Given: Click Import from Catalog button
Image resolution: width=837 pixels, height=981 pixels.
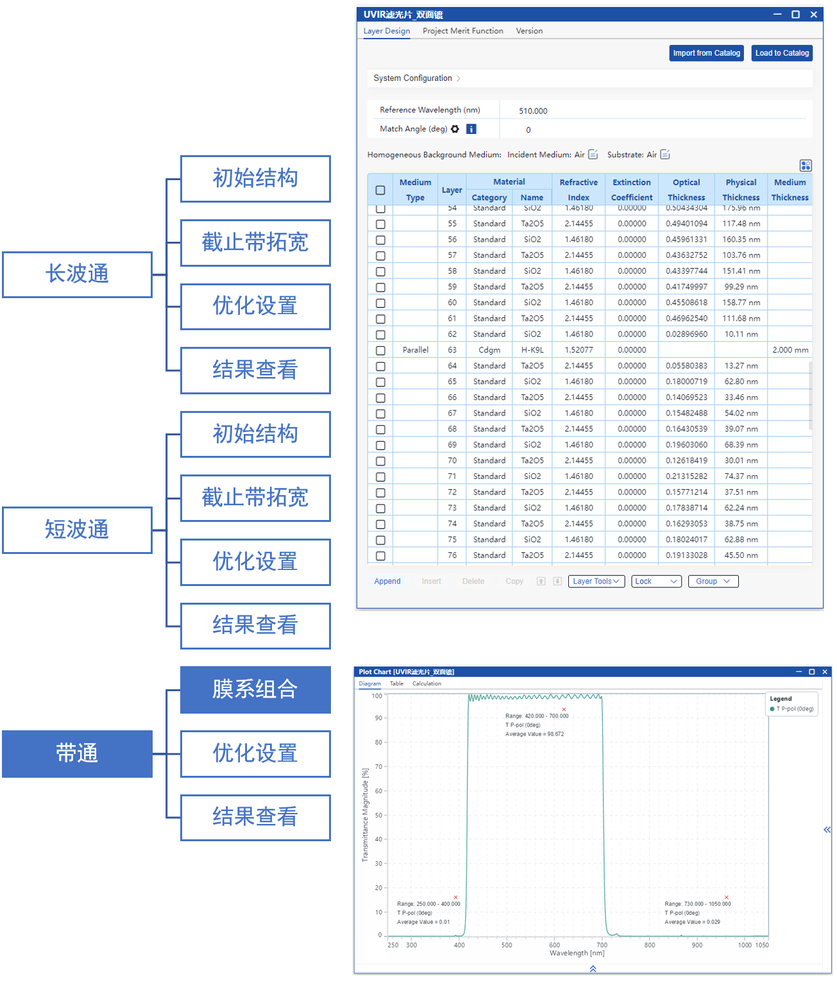Looking at the screenshot, I should click(x=706, y=53).
